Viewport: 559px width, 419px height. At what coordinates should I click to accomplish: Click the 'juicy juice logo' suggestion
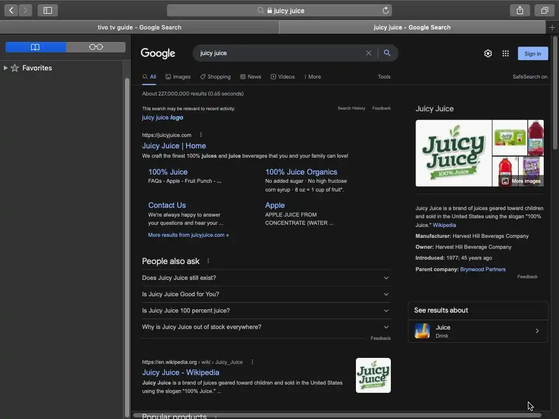[x=163, y=117]
